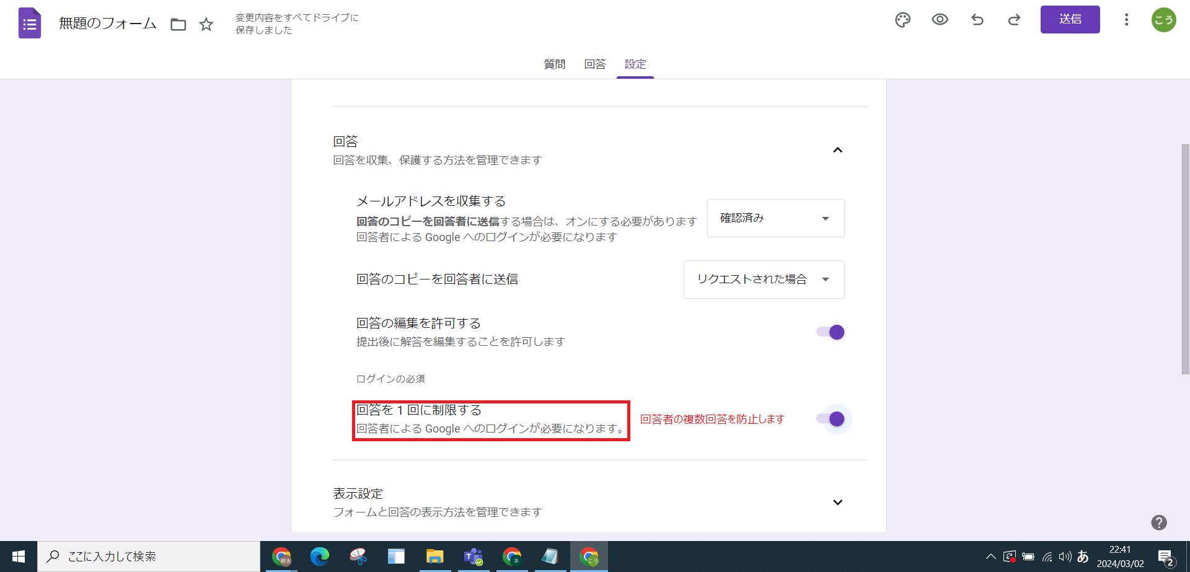Screen dimensions: 1190x572
Task: Disable the 回答の編集を許可する toggle
Action: 830,332
